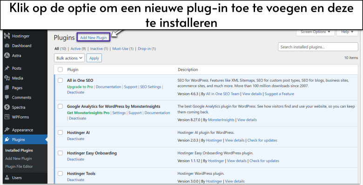Click the Plugins plug icon
The width and height of the screenshot is (363, 185).
pyautogui.click(x=7, y=139)
